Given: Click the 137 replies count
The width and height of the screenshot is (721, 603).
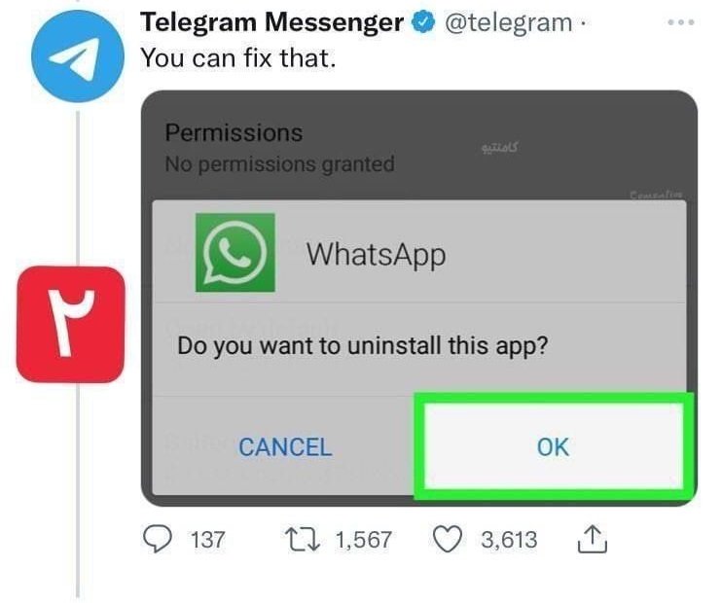Looking at the screenshot, I should pyautogui.click(x=208, y=540).
